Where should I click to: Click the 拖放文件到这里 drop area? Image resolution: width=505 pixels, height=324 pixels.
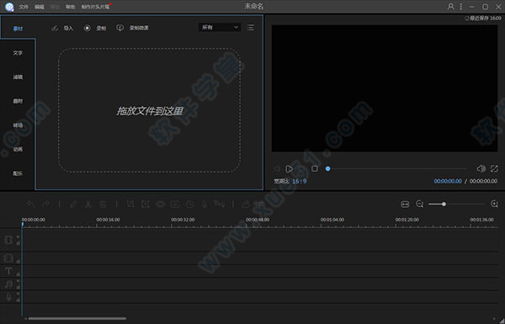[149, 110]
